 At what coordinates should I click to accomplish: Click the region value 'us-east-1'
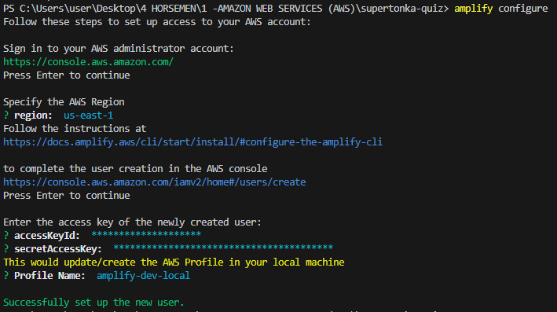pyautogui.click(x=89, y=116)
